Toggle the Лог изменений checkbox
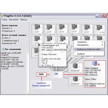 click(x=3, y=49)
